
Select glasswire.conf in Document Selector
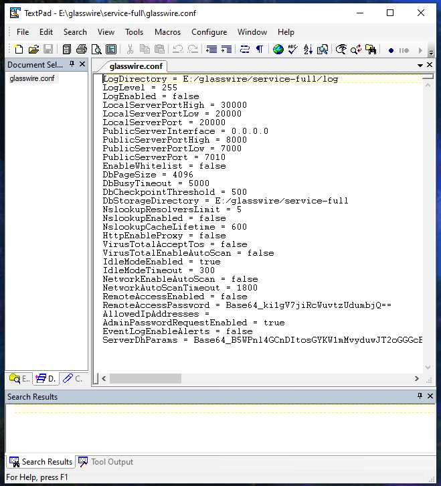point(32,78)
